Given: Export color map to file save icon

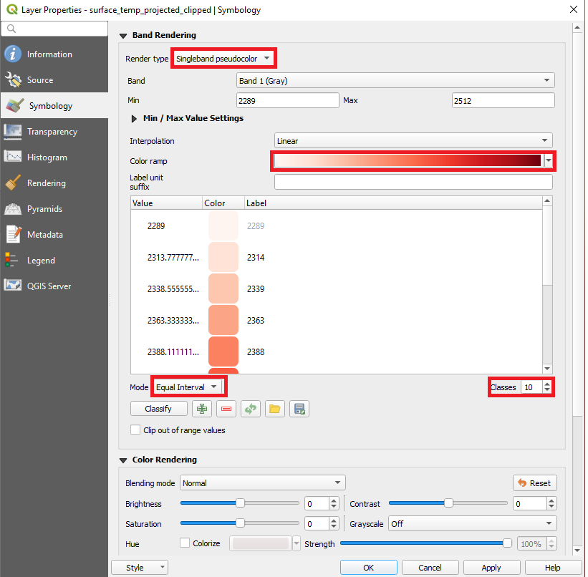Looking at the screenshot, I should (299, 409).
